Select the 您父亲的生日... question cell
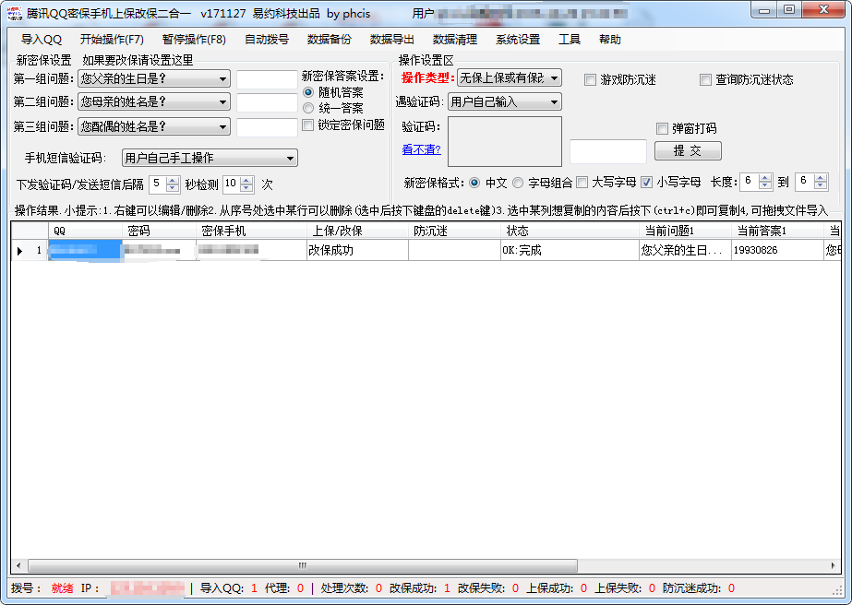Image resolution: width=852 pixels, height=605 pixels. (685, 250)
